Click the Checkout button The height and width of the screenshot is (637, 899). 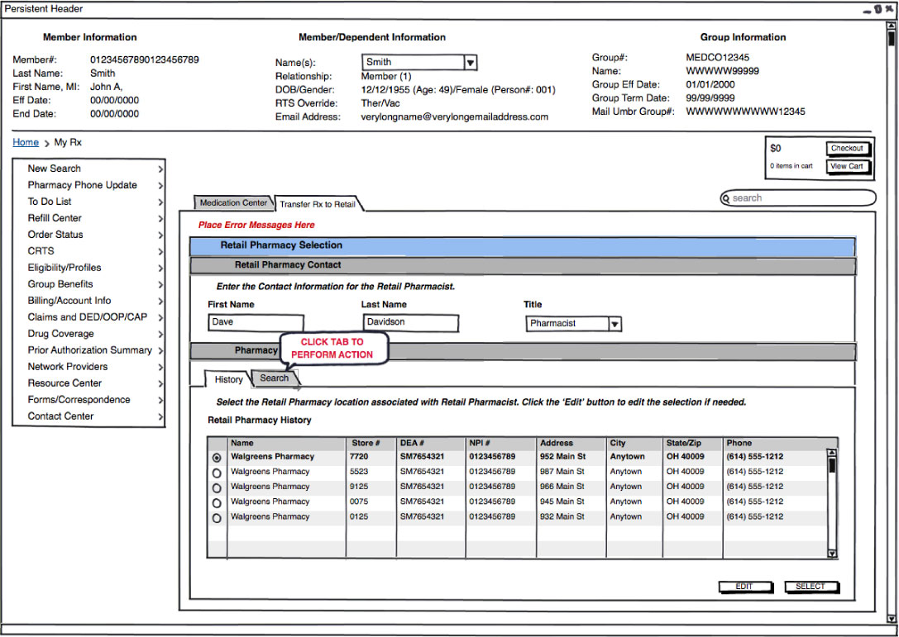click(x=848, y=149)
